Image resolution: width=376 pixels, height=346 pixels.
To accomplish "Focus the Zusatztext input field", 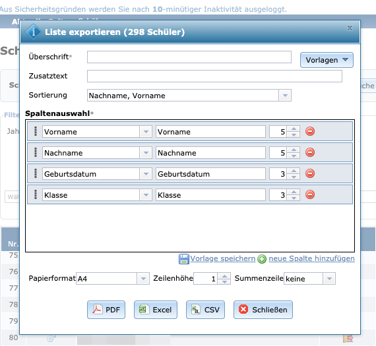I will coord(214,76).
